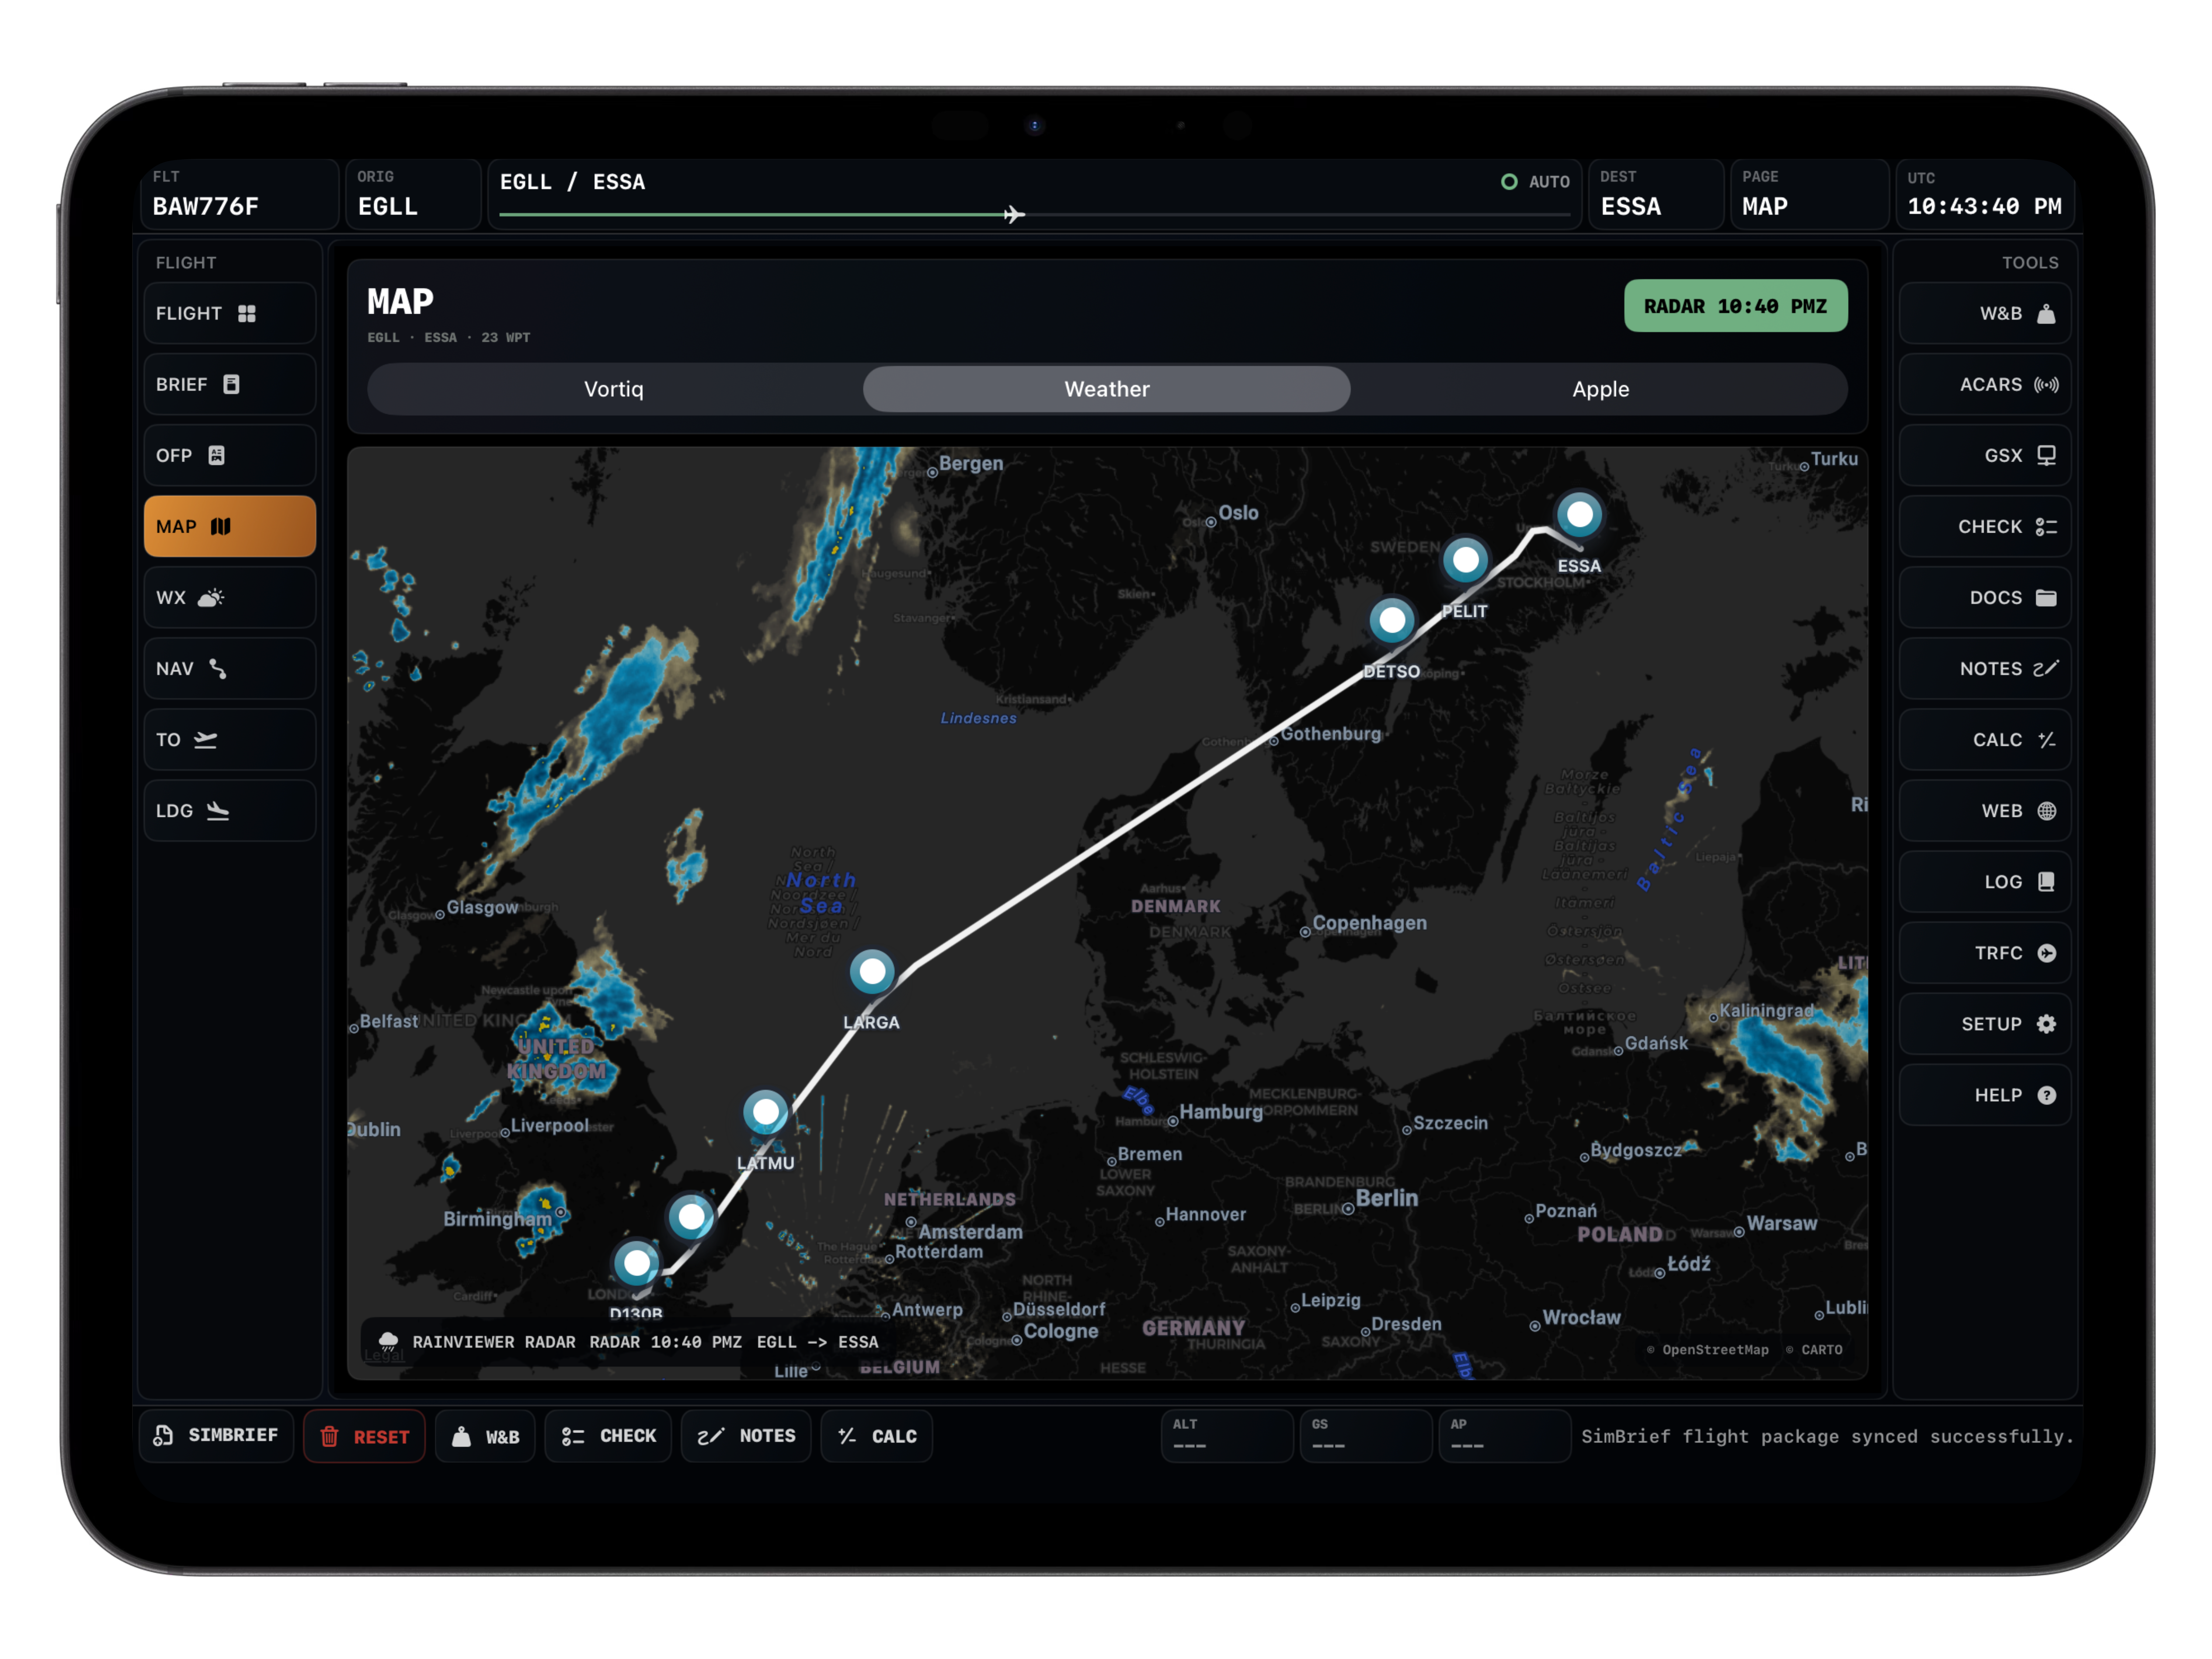2212x1659 pixels.
Task: Click the UTC clock display
Action: pyautogui.click(x=1984, y=195)
